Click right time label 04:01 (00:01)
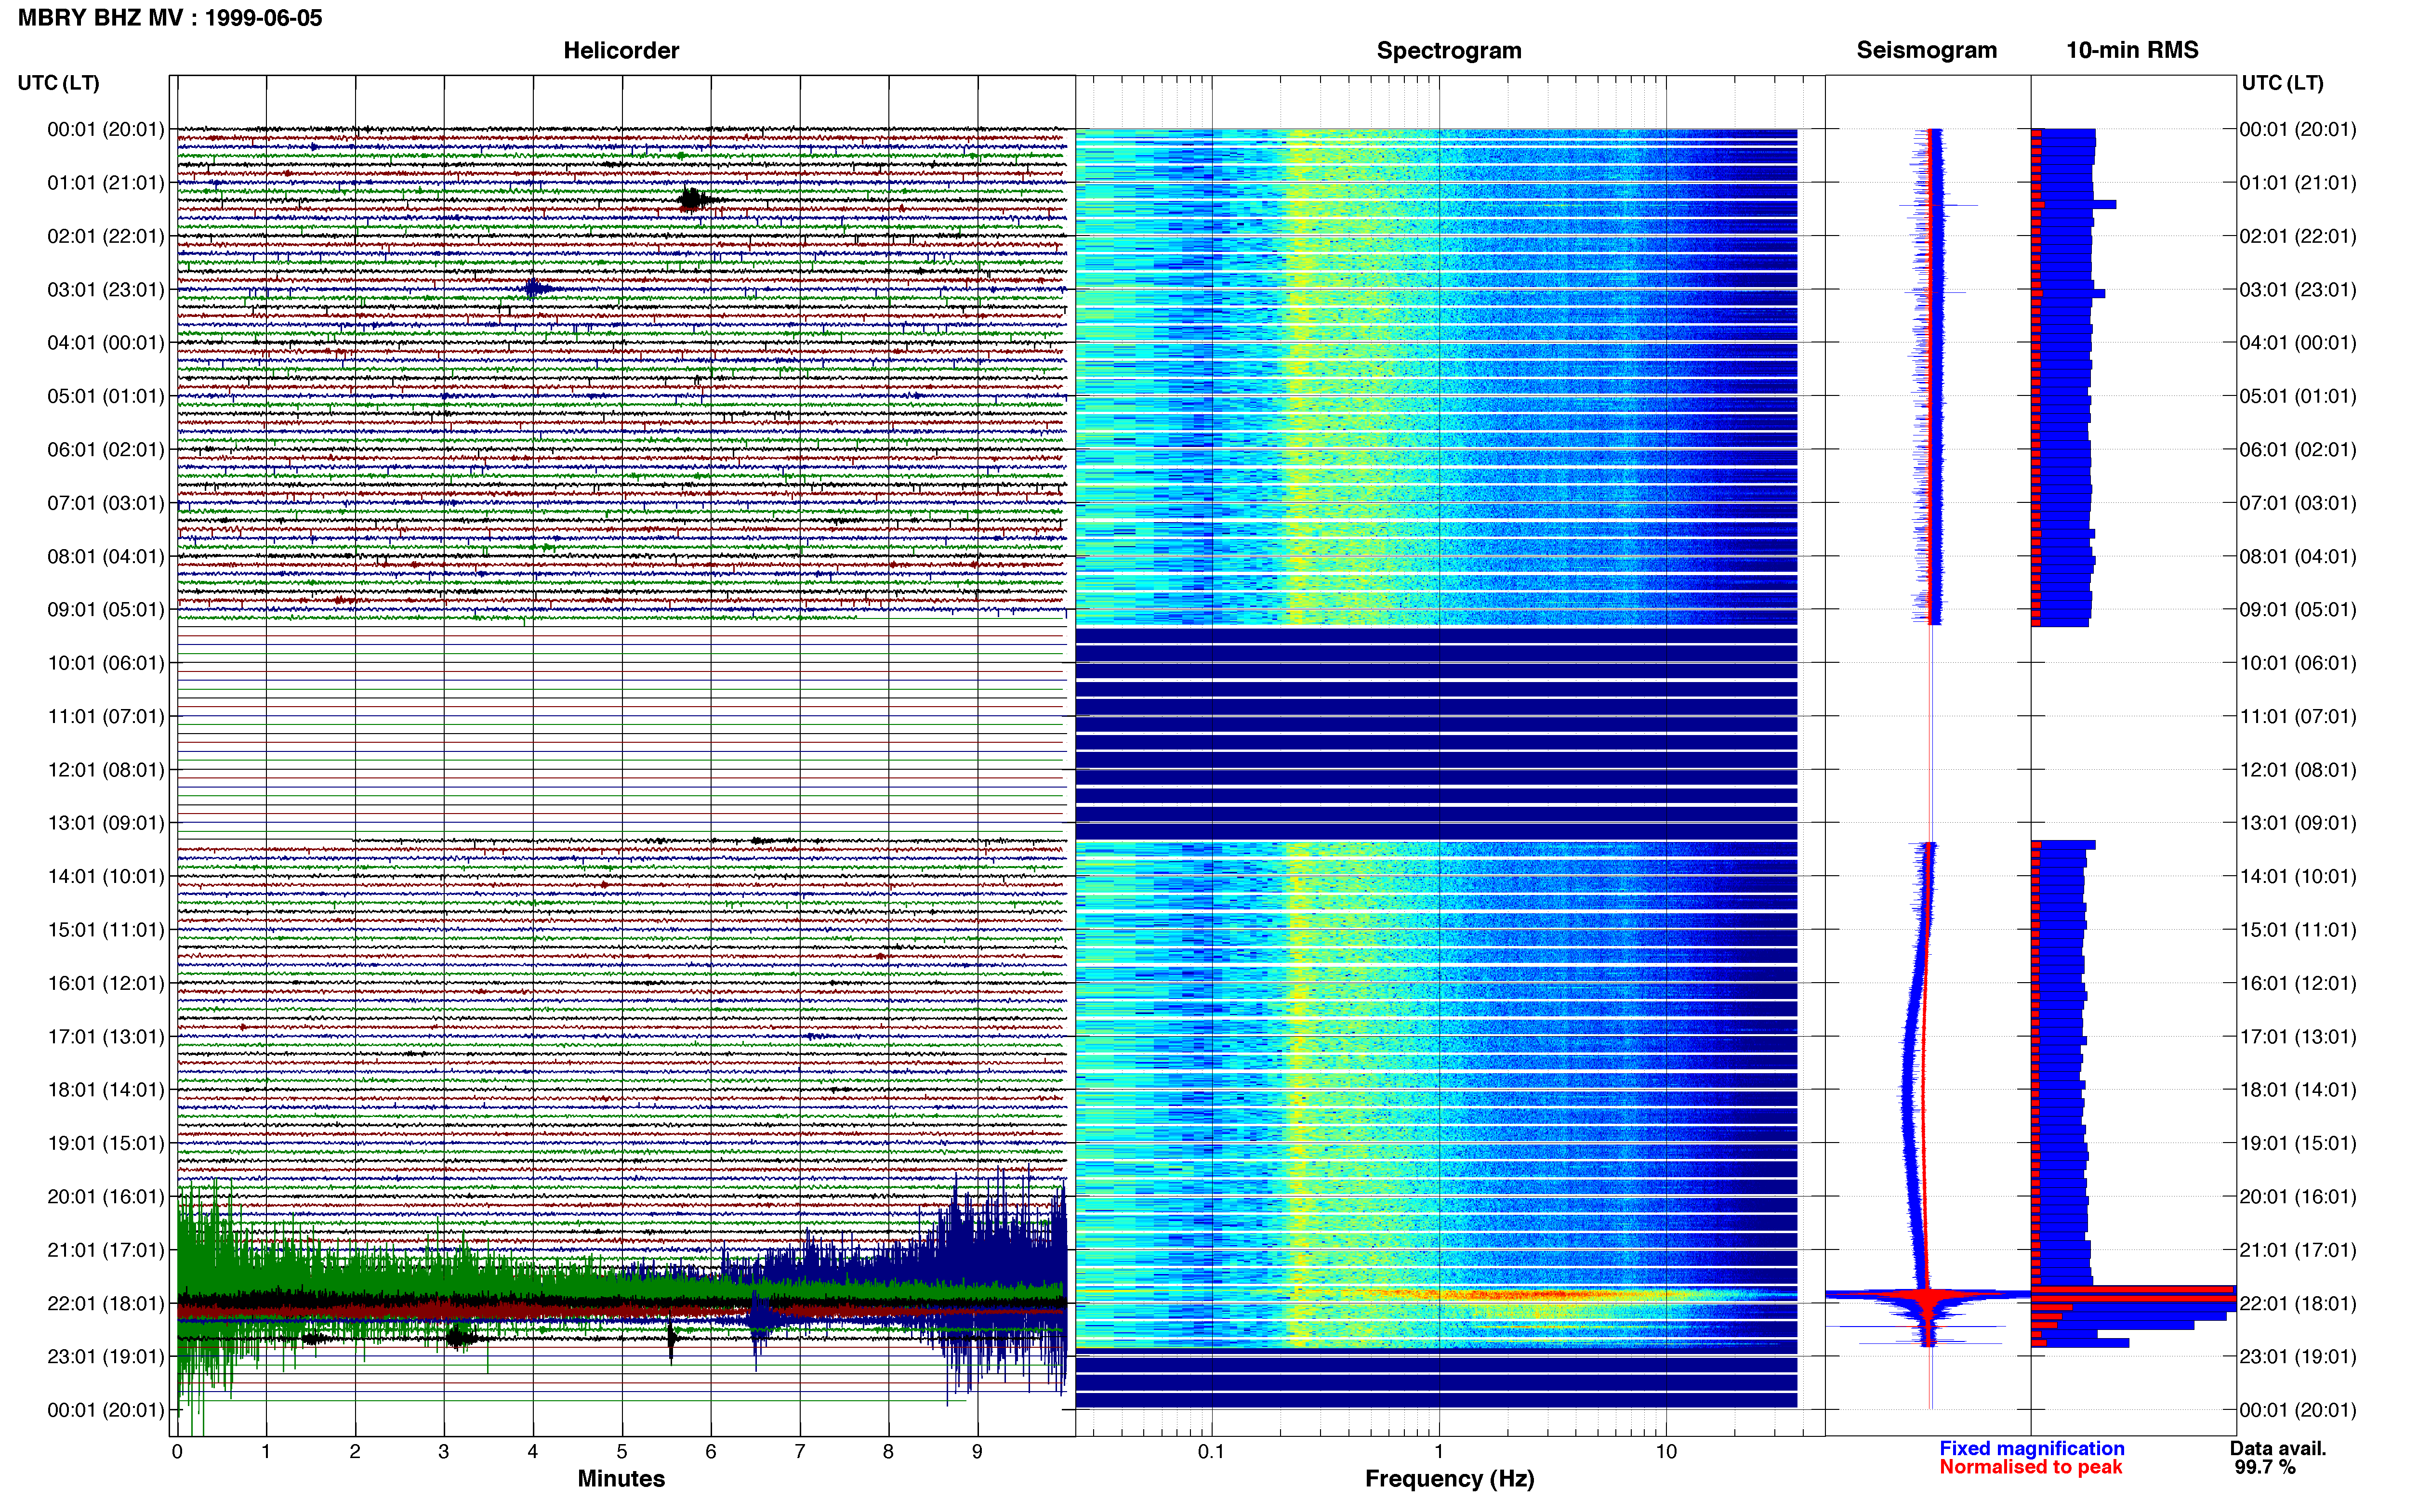2418x1512 pixels. click(2298, 343)
